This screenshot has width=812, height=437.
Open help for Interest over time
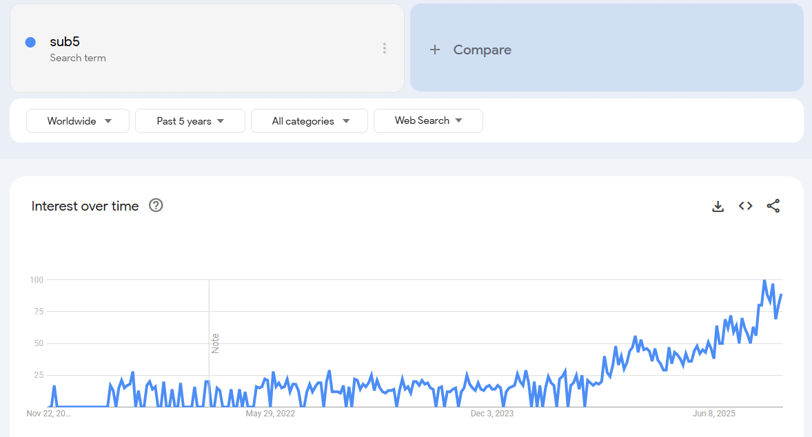pyautogui.click(x=156, y=205)
